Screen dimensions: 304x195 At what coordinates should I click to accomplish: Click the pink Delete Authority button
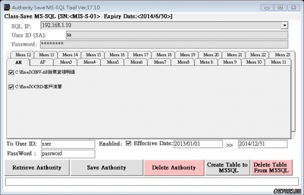tap(174, 167)
